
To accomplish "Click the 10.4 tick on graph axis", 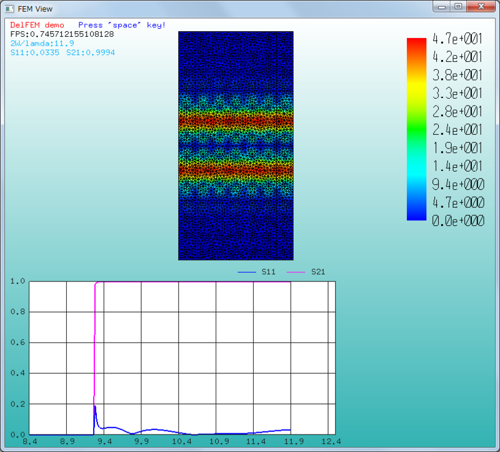I will click(x=181, y=441).
